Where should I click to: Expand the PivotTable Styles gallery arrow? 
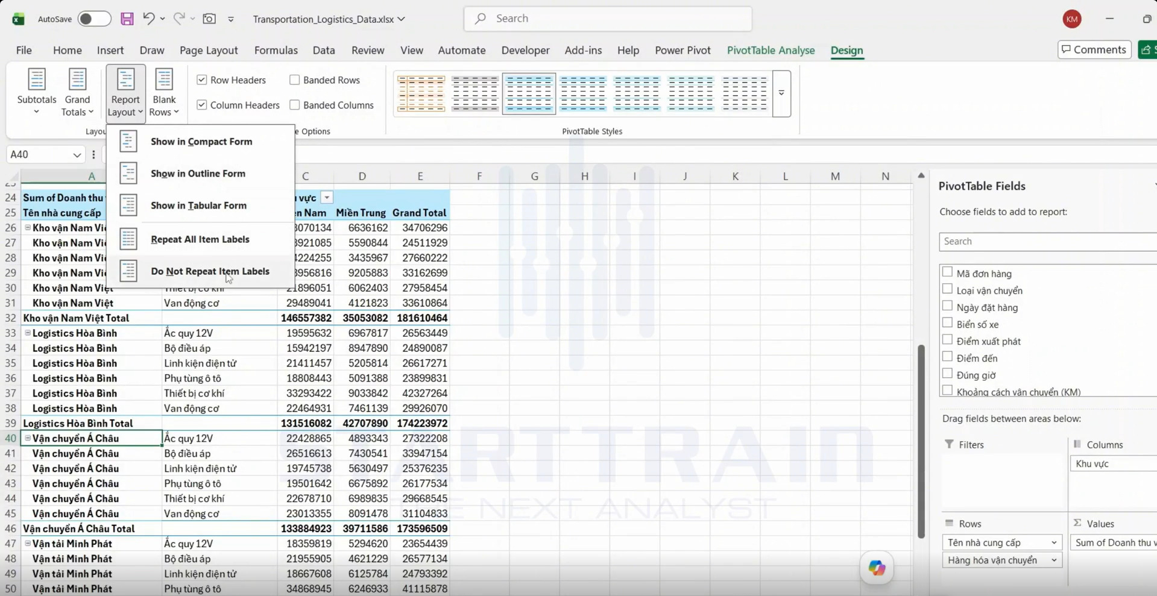click(x=781, y=93)
